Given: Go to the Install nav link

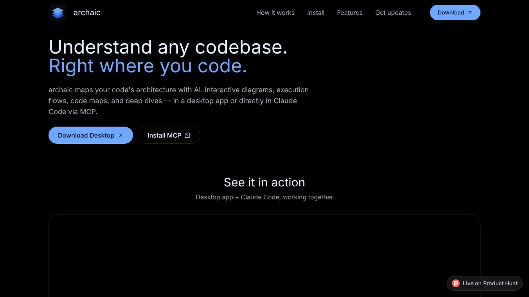Looking at the screenshot, I should pos(316,13).
